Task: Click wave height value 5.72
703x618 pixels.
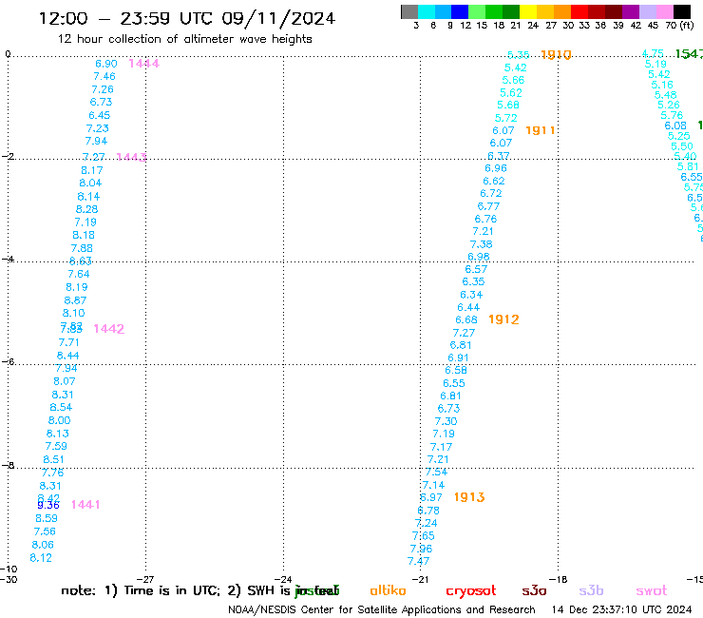Action: (506, 118)
